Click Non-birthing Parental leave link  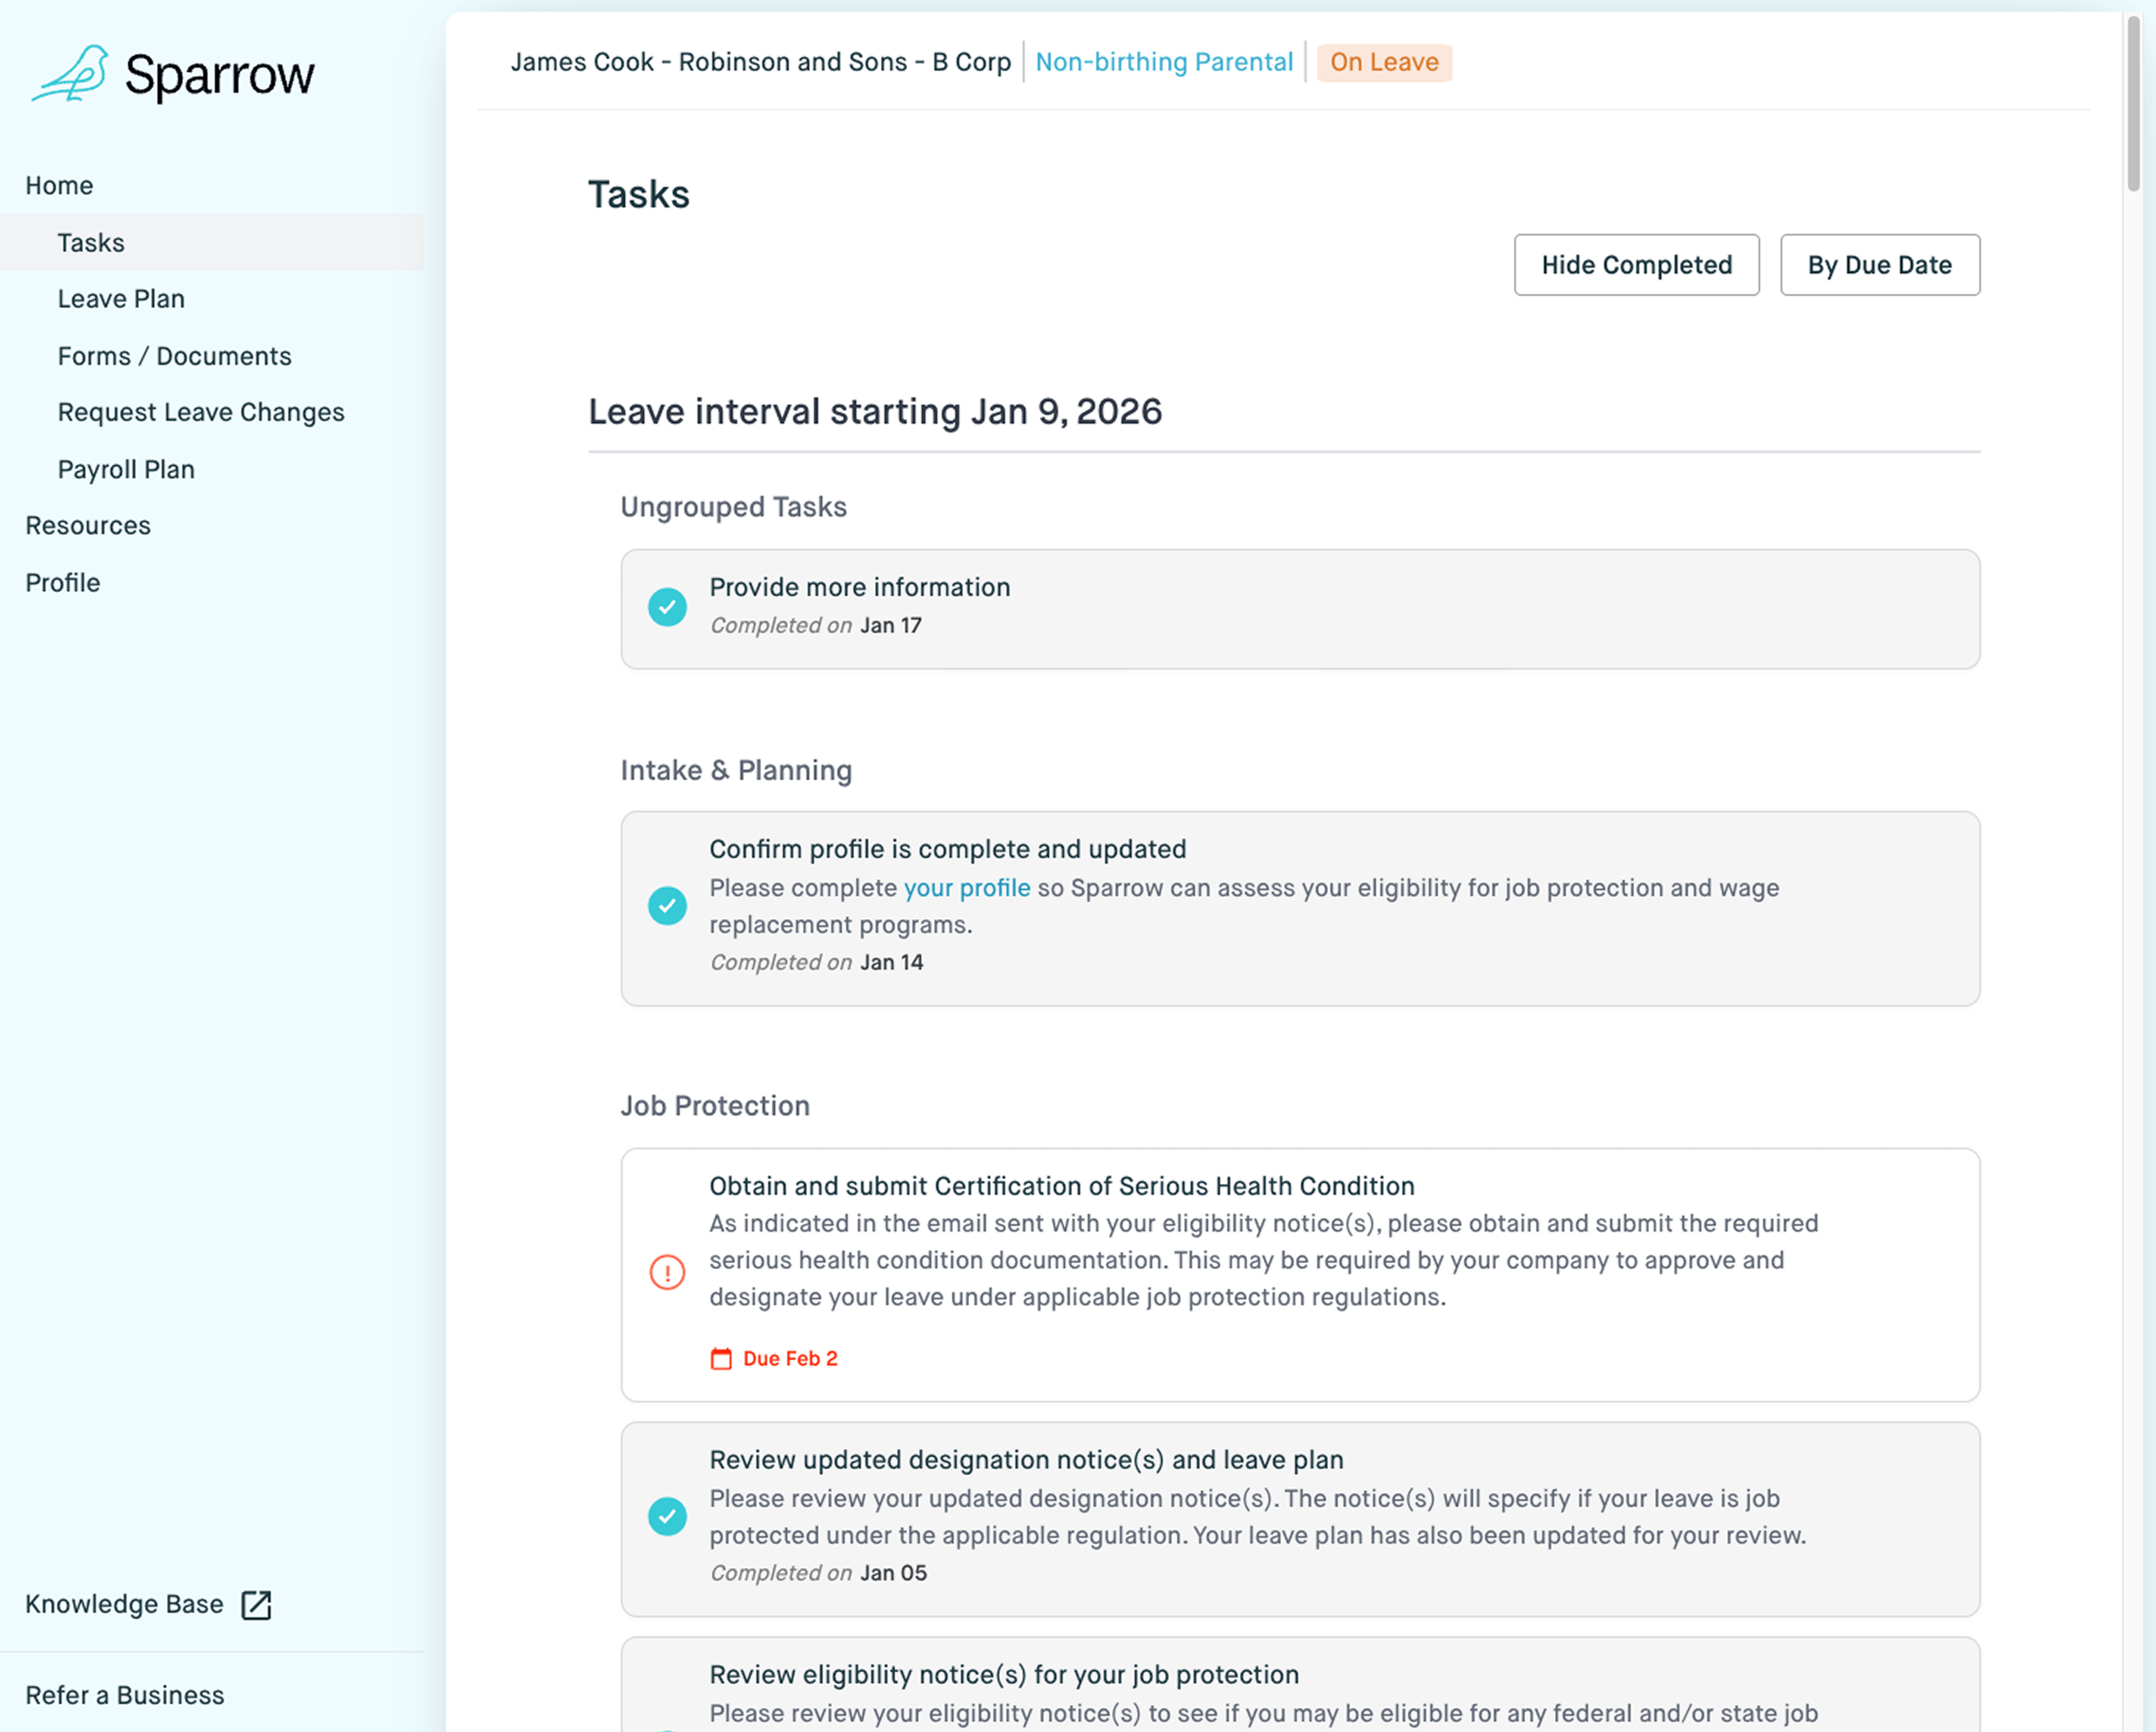coord(1164,62)
